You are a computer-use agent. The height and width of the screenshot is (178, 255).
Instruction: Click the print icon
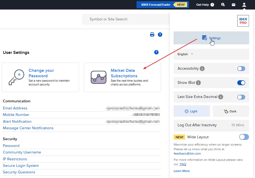pyautogui.click(x=152, y=35)
